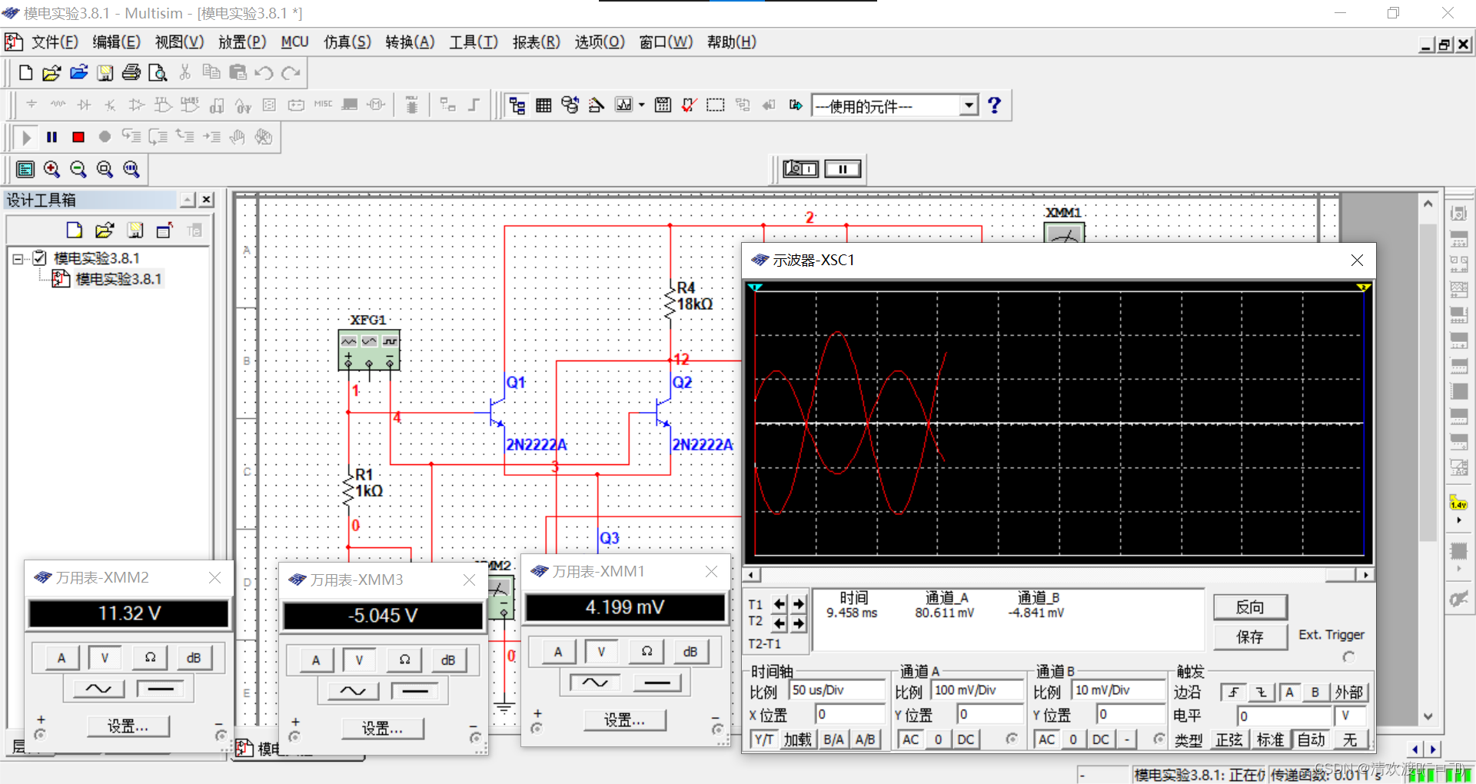Pause the running simulation
Screen dimensions: 1476x784
click(52, 137)
